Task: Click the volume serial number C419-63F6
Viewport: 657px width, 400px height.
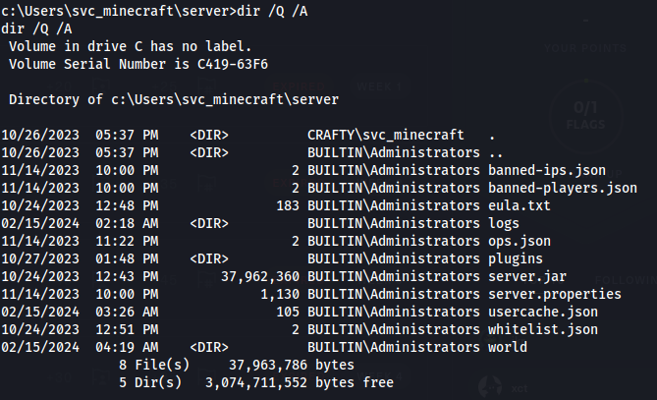Action: 233,64
